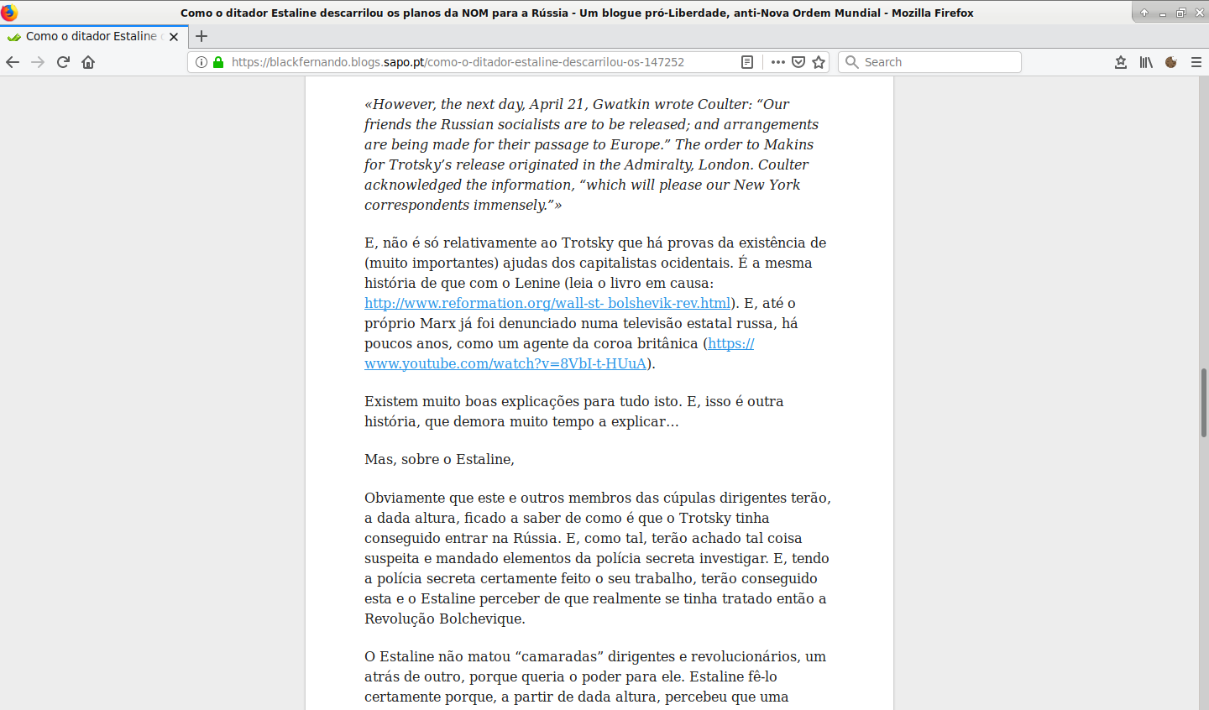Click the search magnifier icon

tap(852, 62)
